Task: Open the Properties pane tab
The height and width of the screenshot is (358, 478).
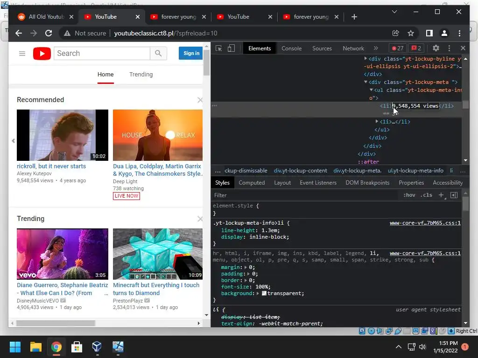Action: coord(411,183)
